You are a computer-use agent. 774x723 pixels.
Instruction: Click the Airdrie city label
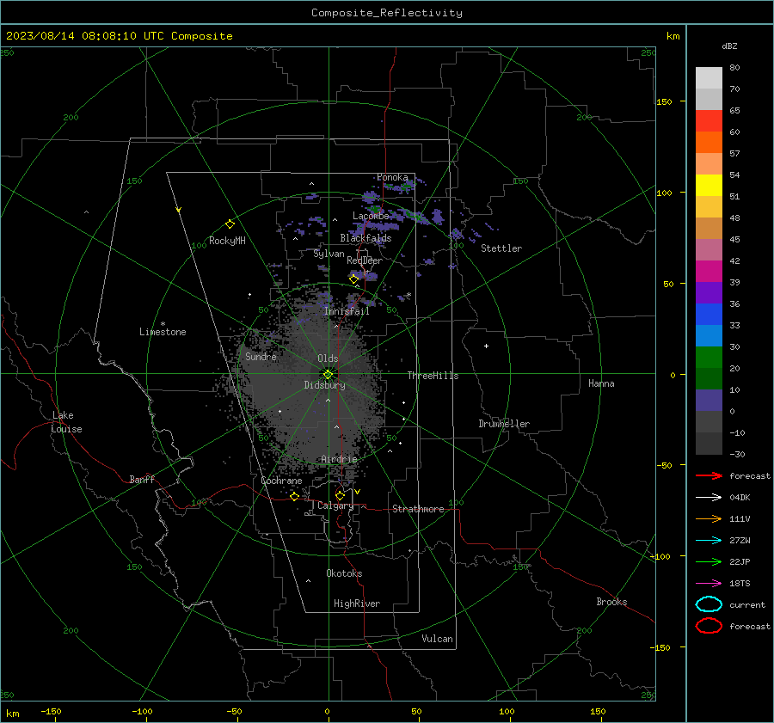pyautogui.click(x=339, y=459)
